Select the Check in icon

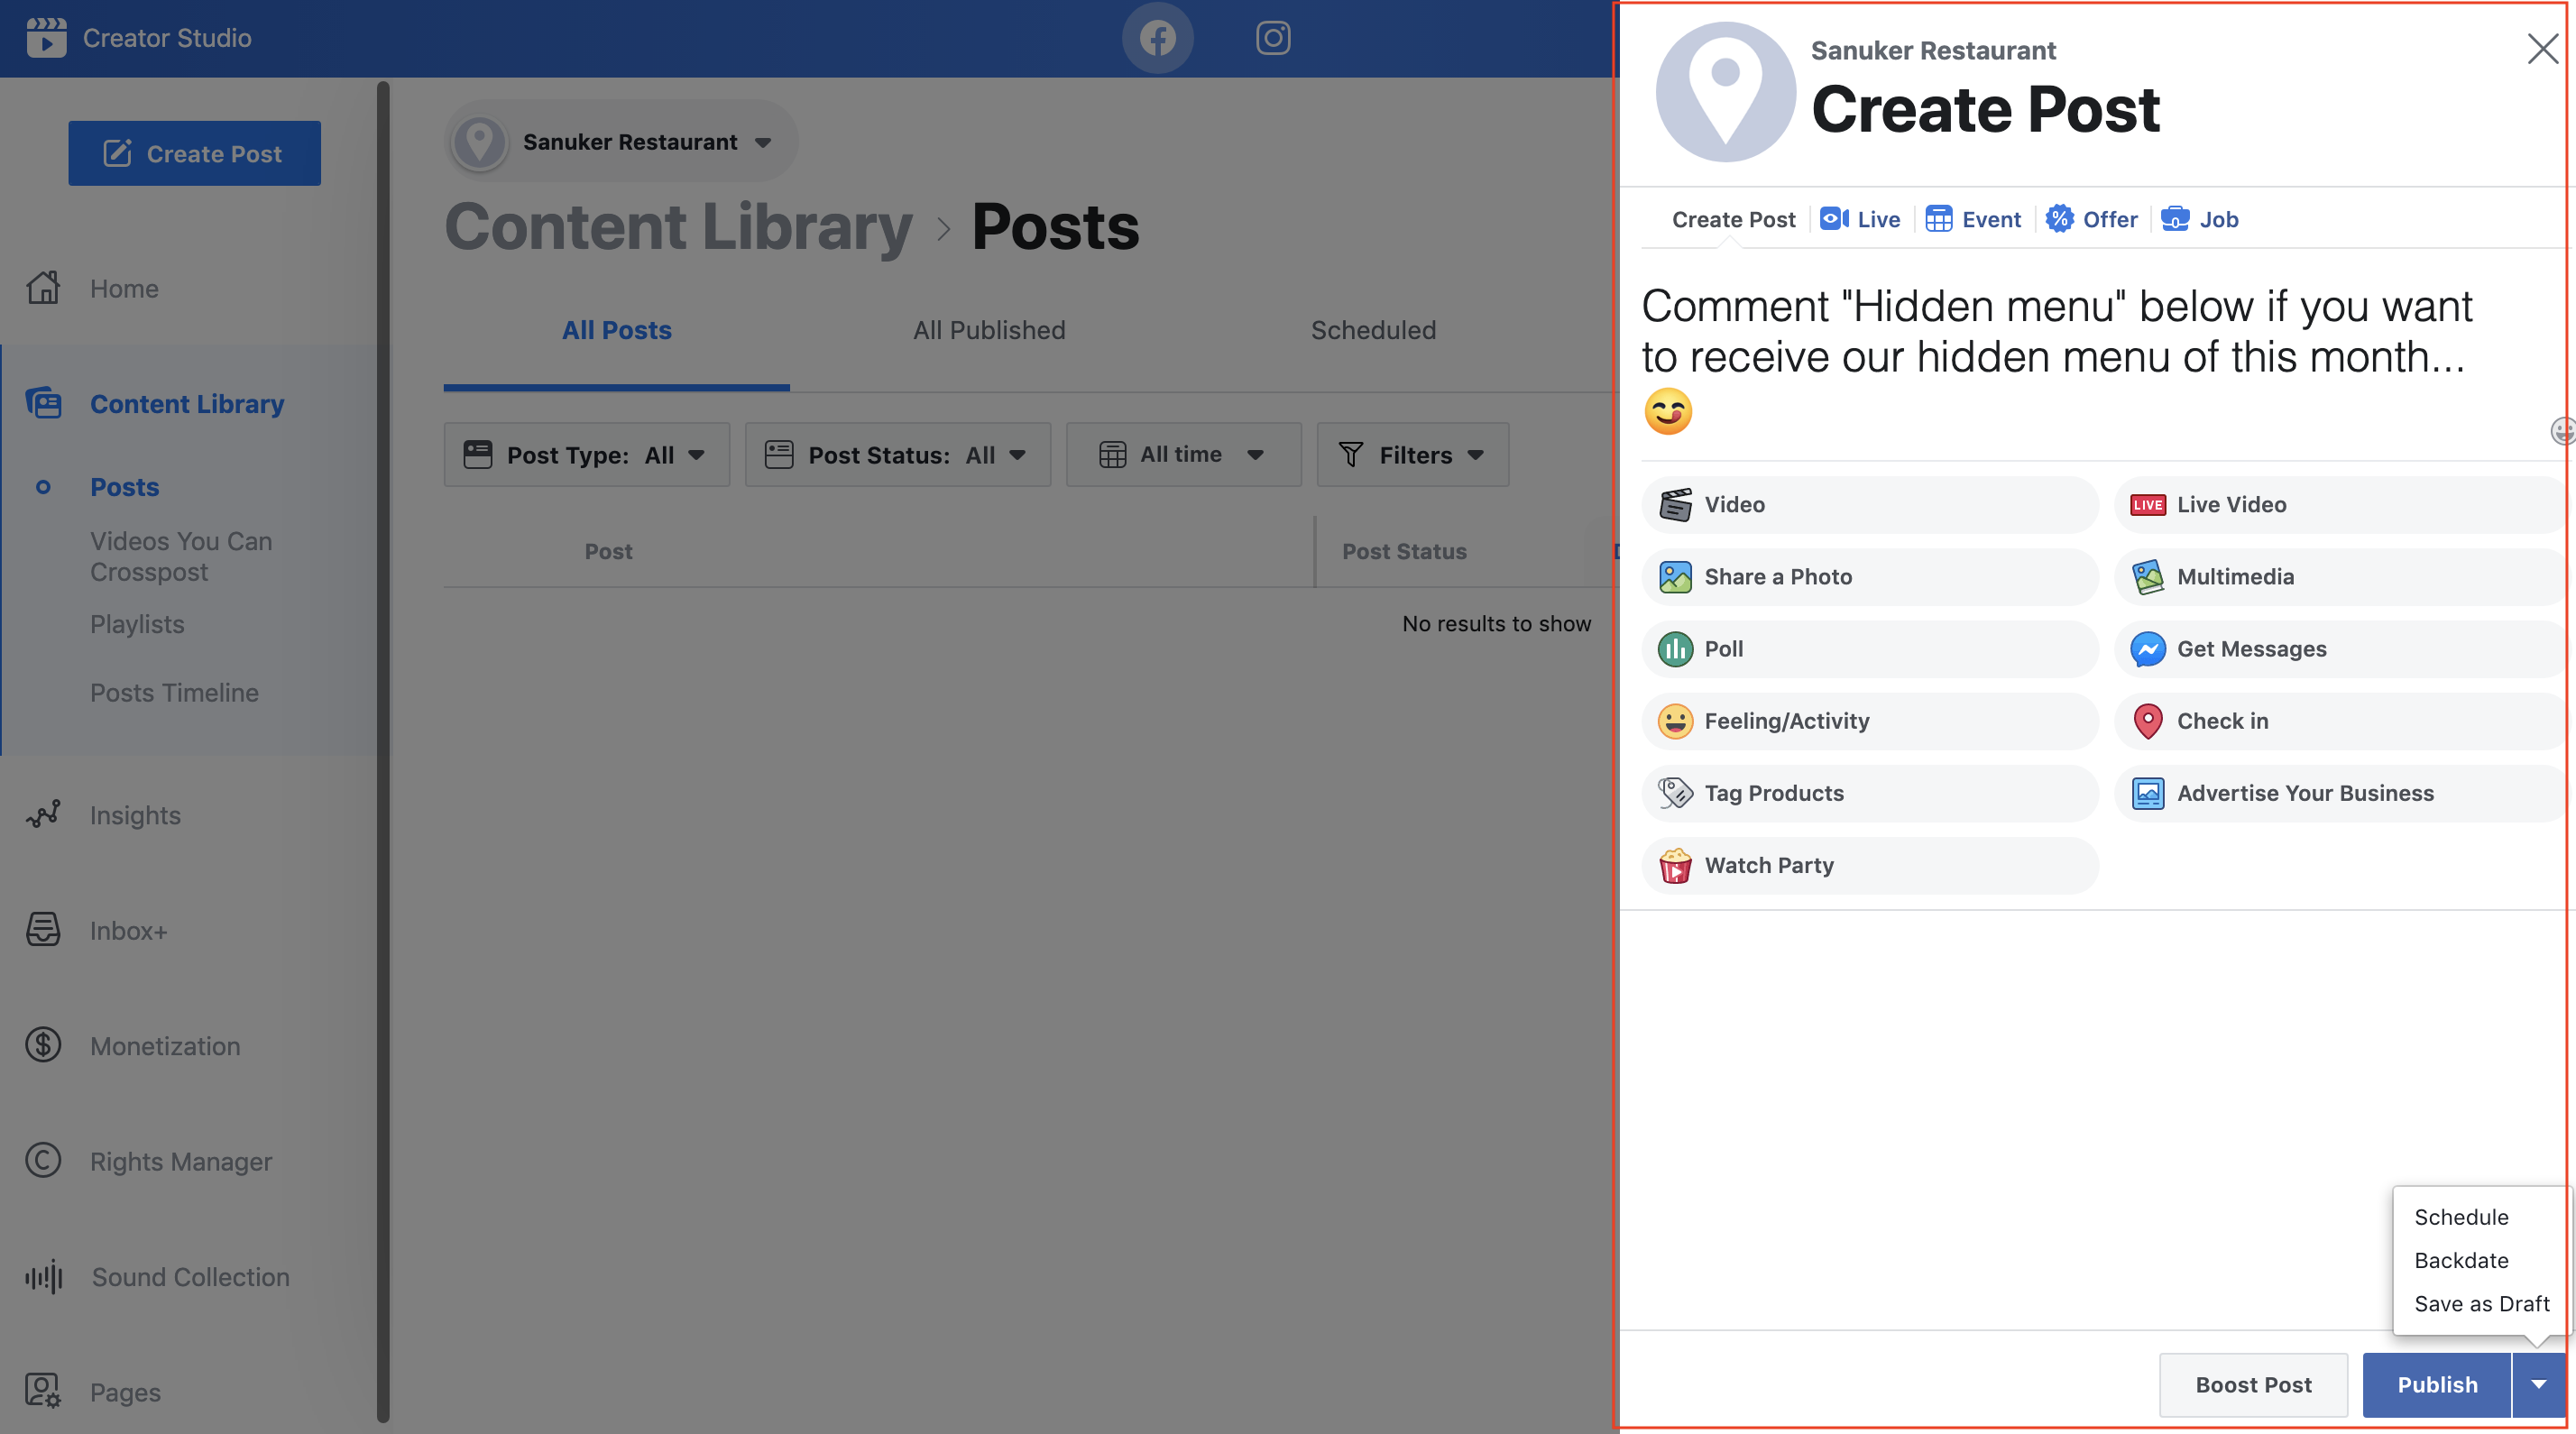coord(2147,721)
